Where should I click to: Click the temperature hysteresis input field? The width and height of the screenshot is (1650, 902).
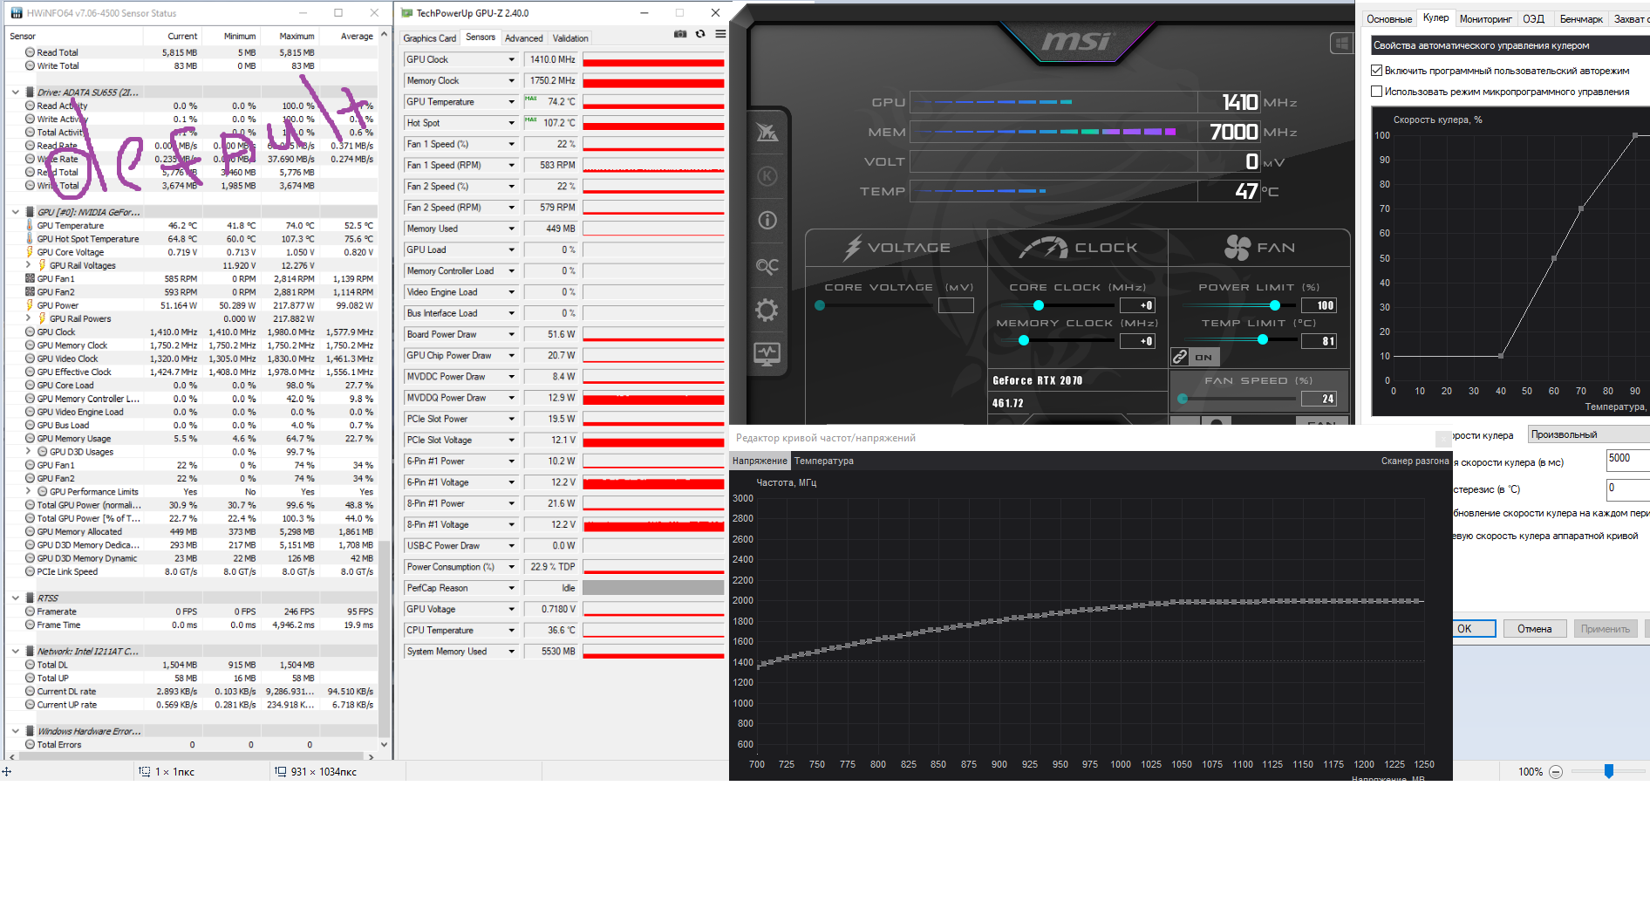pos(1627,489)
